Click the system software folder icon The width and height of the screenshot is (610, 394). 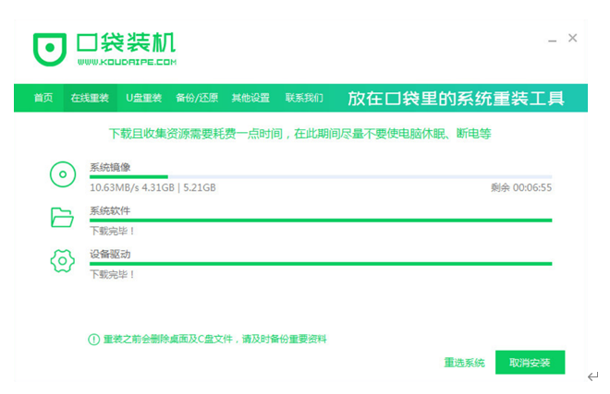click(x=62, y=217)
